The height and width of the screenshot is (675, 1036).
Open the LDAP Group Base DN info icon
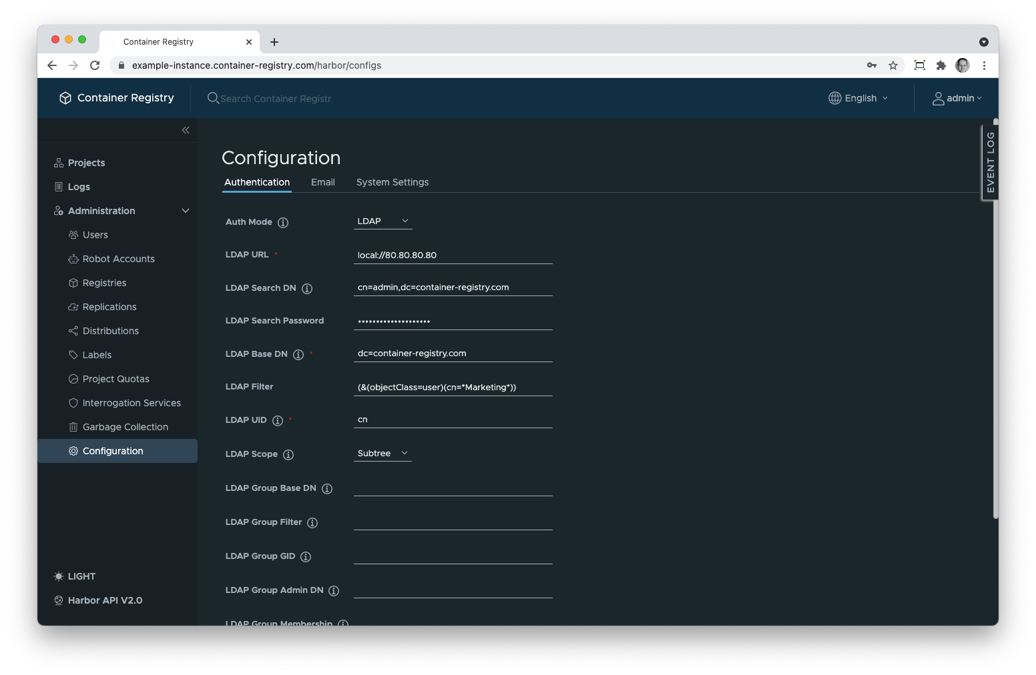point(327,489)
